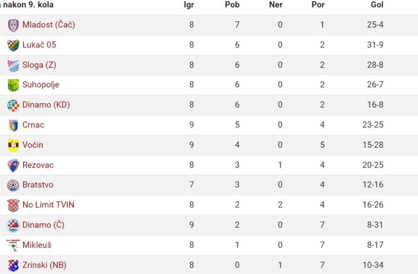Select the Igr column header
This screenshot has width=418, height=274.
pos(189,5)
